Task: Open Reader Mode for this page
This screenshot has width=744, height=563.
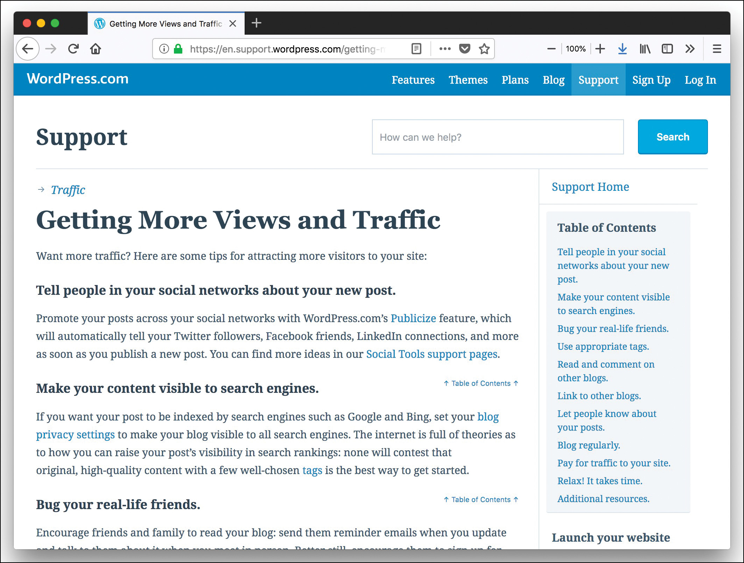Action: coord(416,49)
